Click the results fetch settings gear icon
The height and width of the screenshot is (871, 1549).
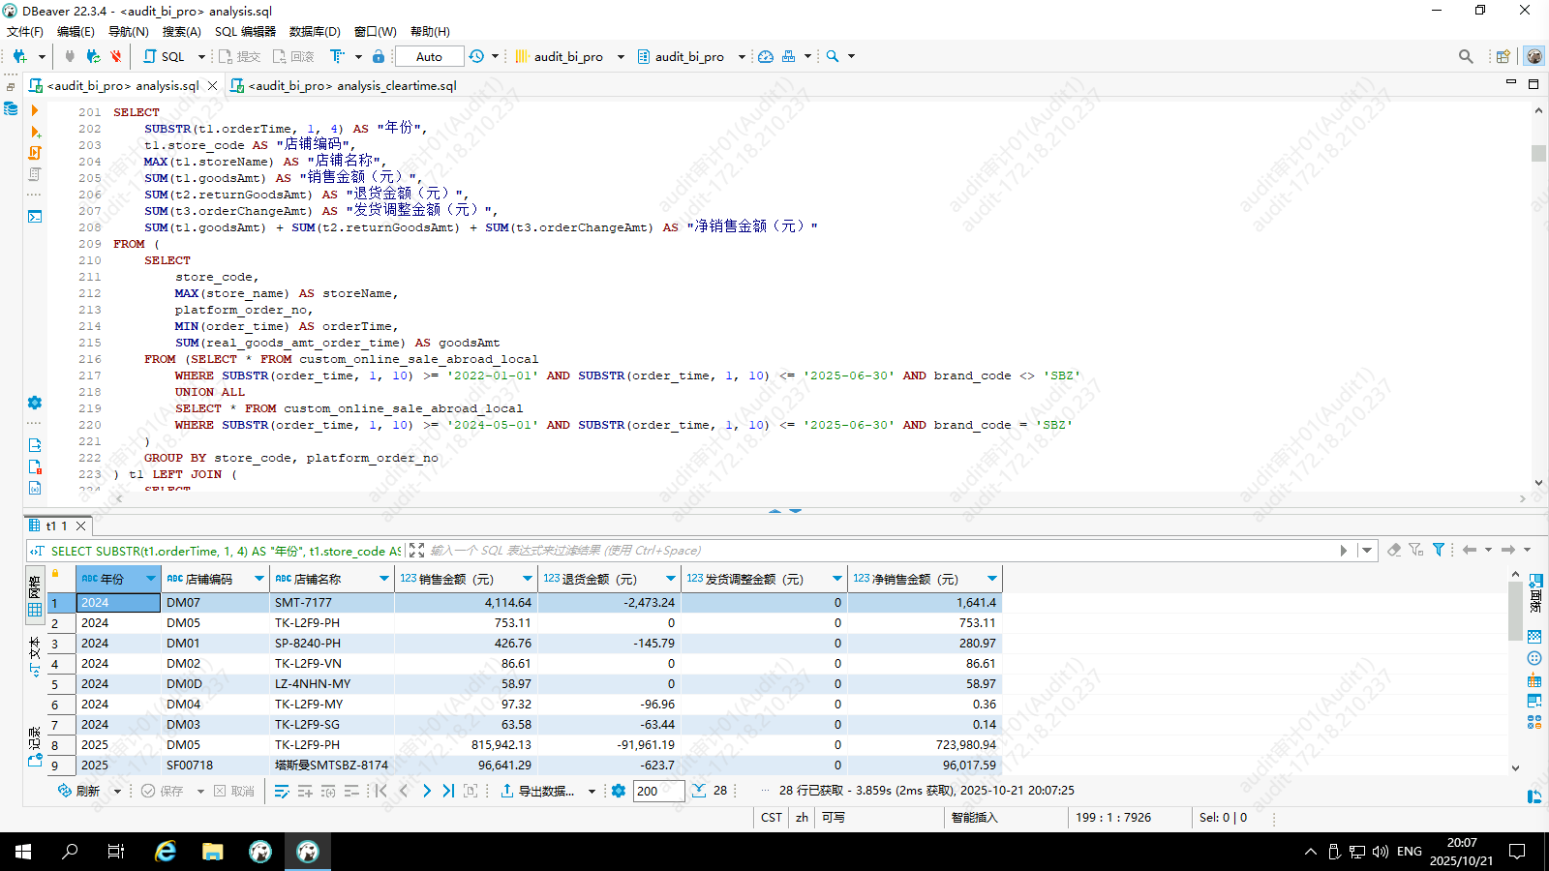(x=619, y=791)
